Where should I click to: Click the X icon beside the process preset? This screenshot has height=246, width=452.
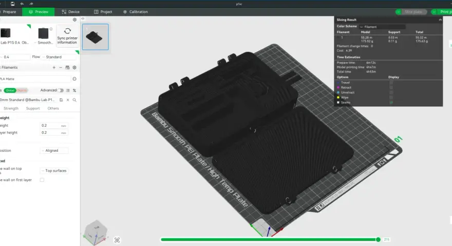(68, 100)
